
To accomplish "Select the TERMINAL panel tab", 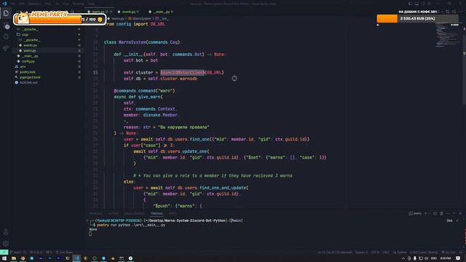I will [157, 213].
